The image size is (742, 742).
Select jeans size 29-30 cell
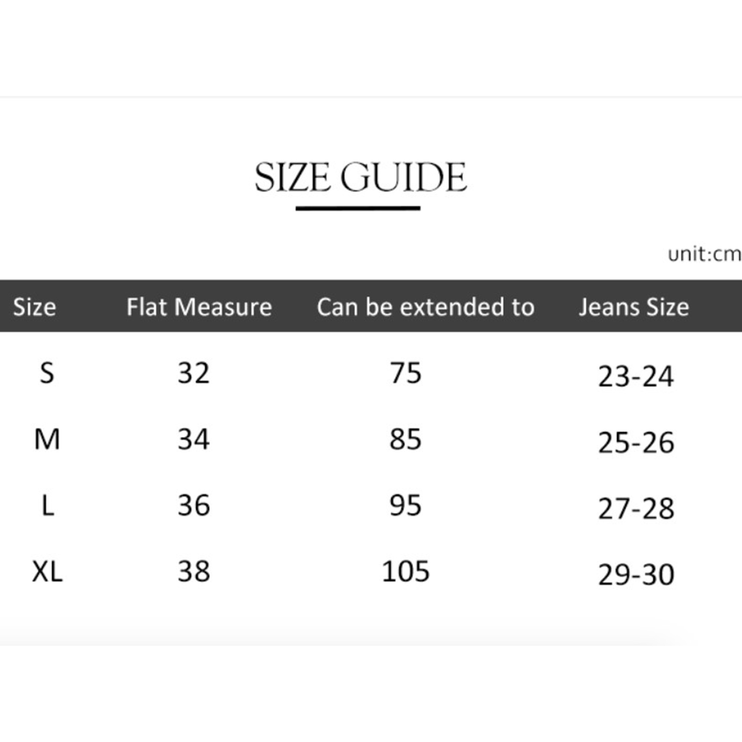pos(636,575)
